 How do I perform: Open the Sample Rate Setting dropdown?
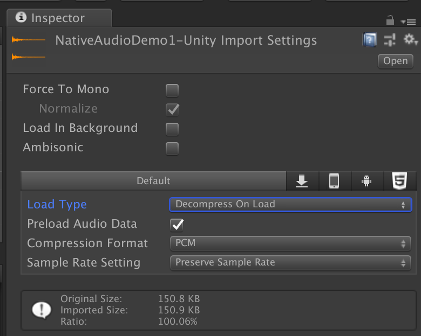[290, 263]
